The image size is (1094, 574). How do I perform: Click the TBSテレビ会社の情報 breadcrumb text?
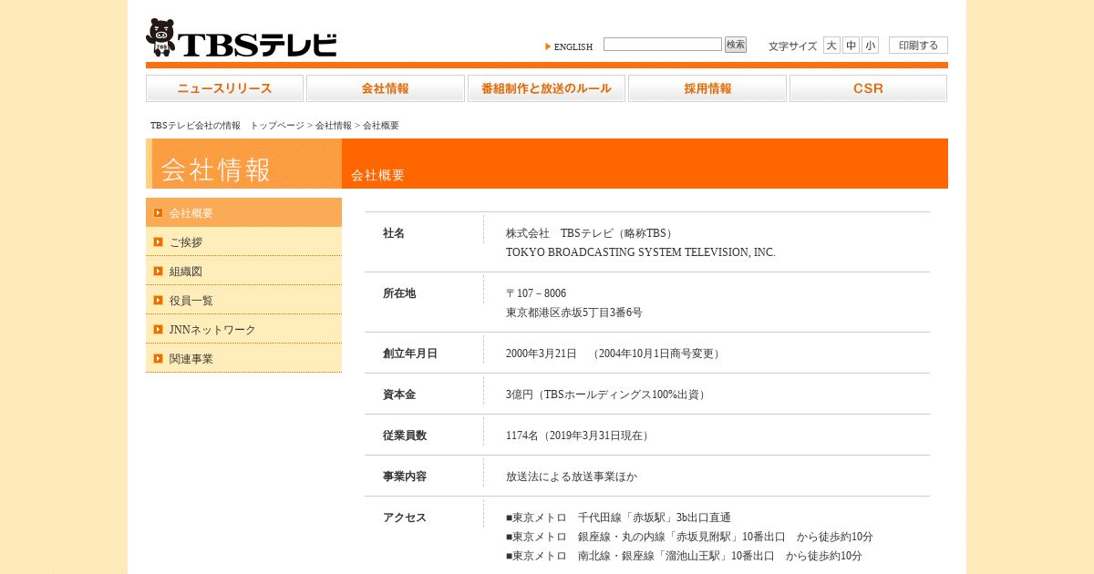196,126
